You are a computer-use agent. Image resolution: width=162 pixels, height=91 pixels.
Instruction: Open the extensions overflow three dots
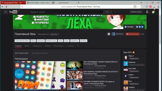coord(154,7)
